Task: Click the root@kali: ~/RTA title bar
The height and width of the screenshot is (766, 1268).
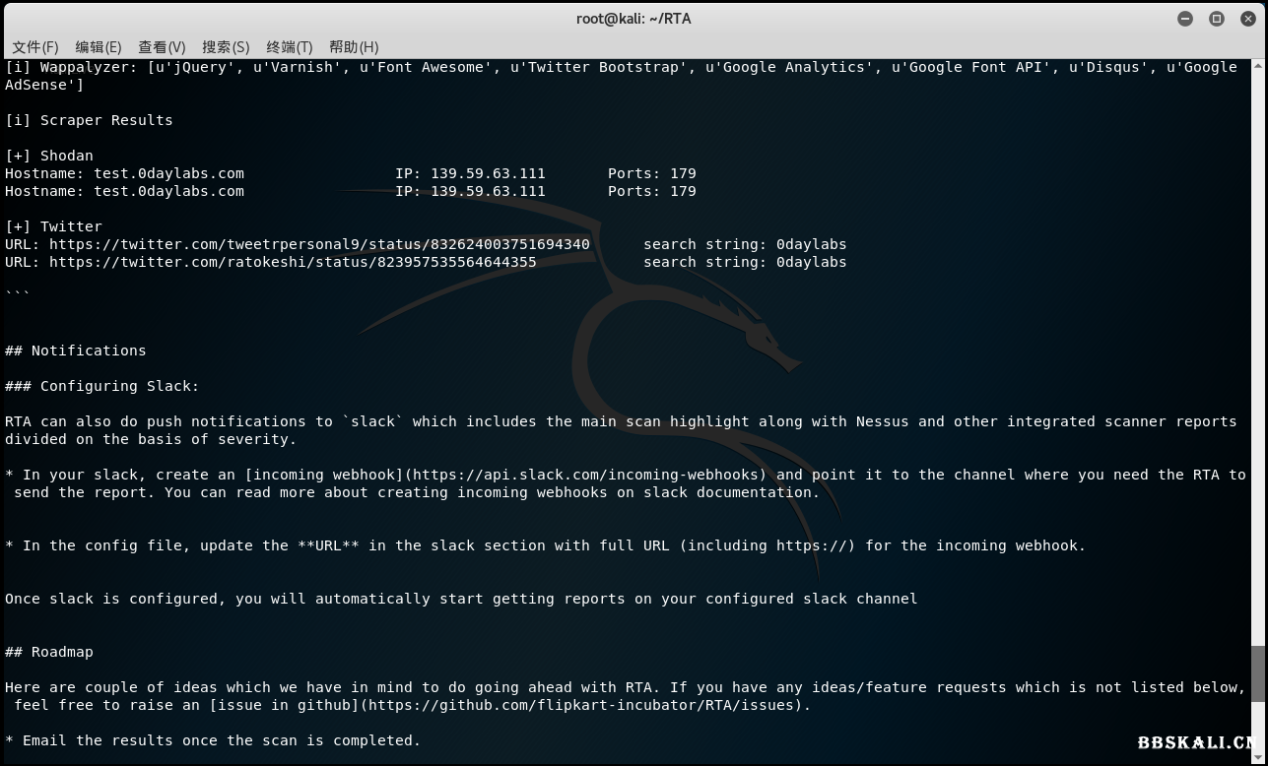Action: point(634,19)
